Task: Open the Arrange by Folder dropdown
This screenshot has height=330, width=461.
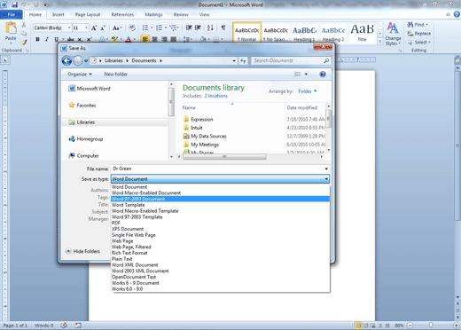Action: pyautogui.click(x=308, y=91)
